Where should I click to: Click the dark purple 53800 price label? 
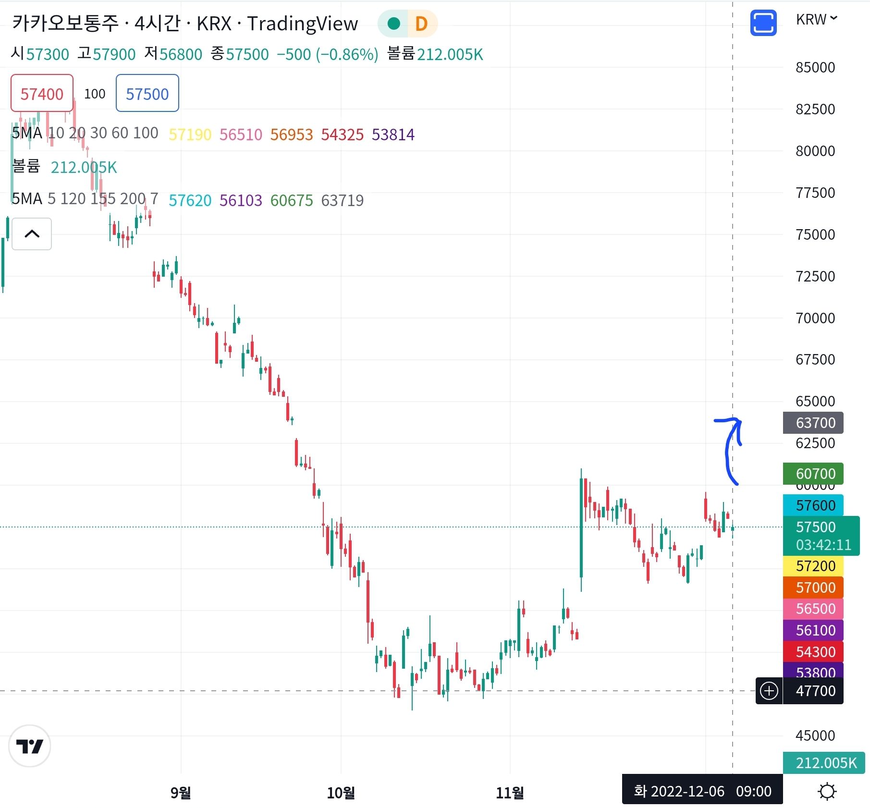pyautogui.click(x=813, y=671)
